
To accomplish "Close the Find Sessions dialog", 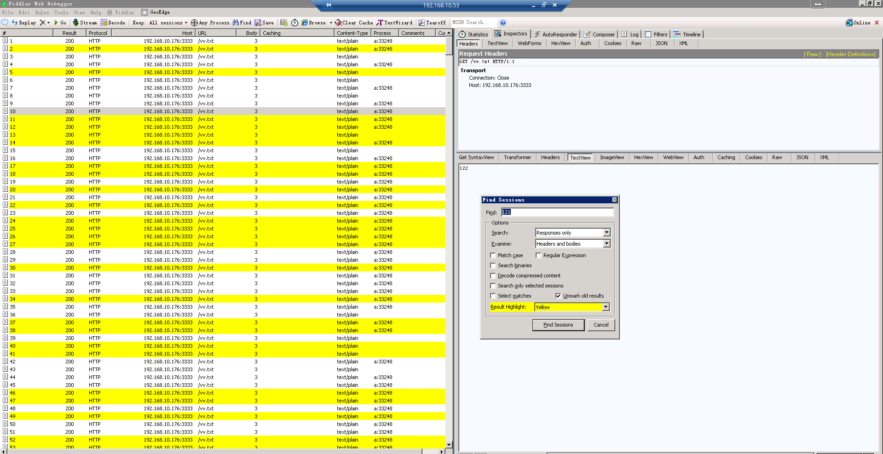I will tap(614, 200).
